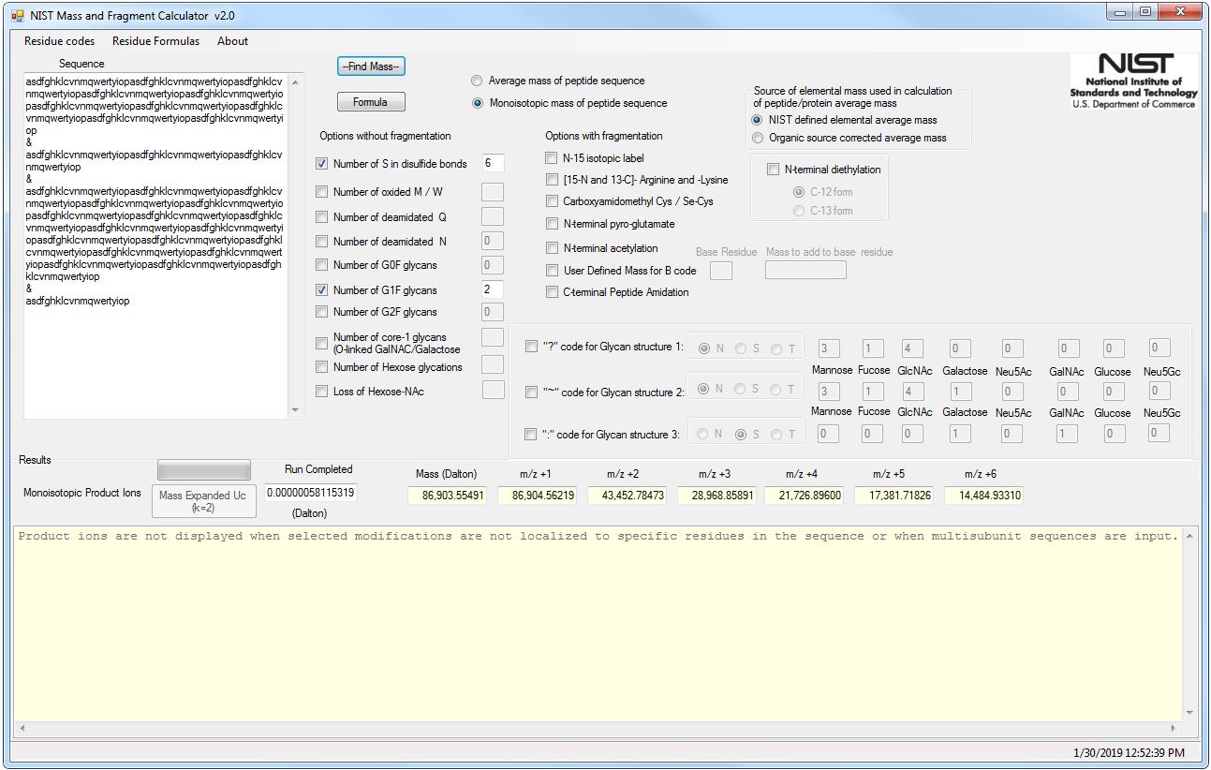Toggle Number of G1F glycans checkbox
The width and height of the screenshot is (1211, 770).
(322, 290)
